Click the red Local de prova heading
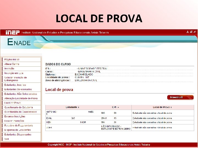 (59, 90)
